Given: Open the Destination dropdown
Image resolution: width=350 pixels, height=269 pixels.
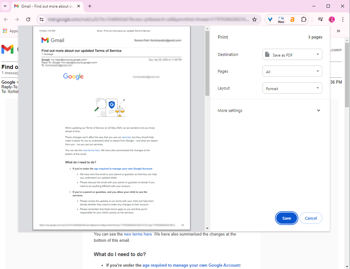Looking at the screenshot, I should pos(292,54).
